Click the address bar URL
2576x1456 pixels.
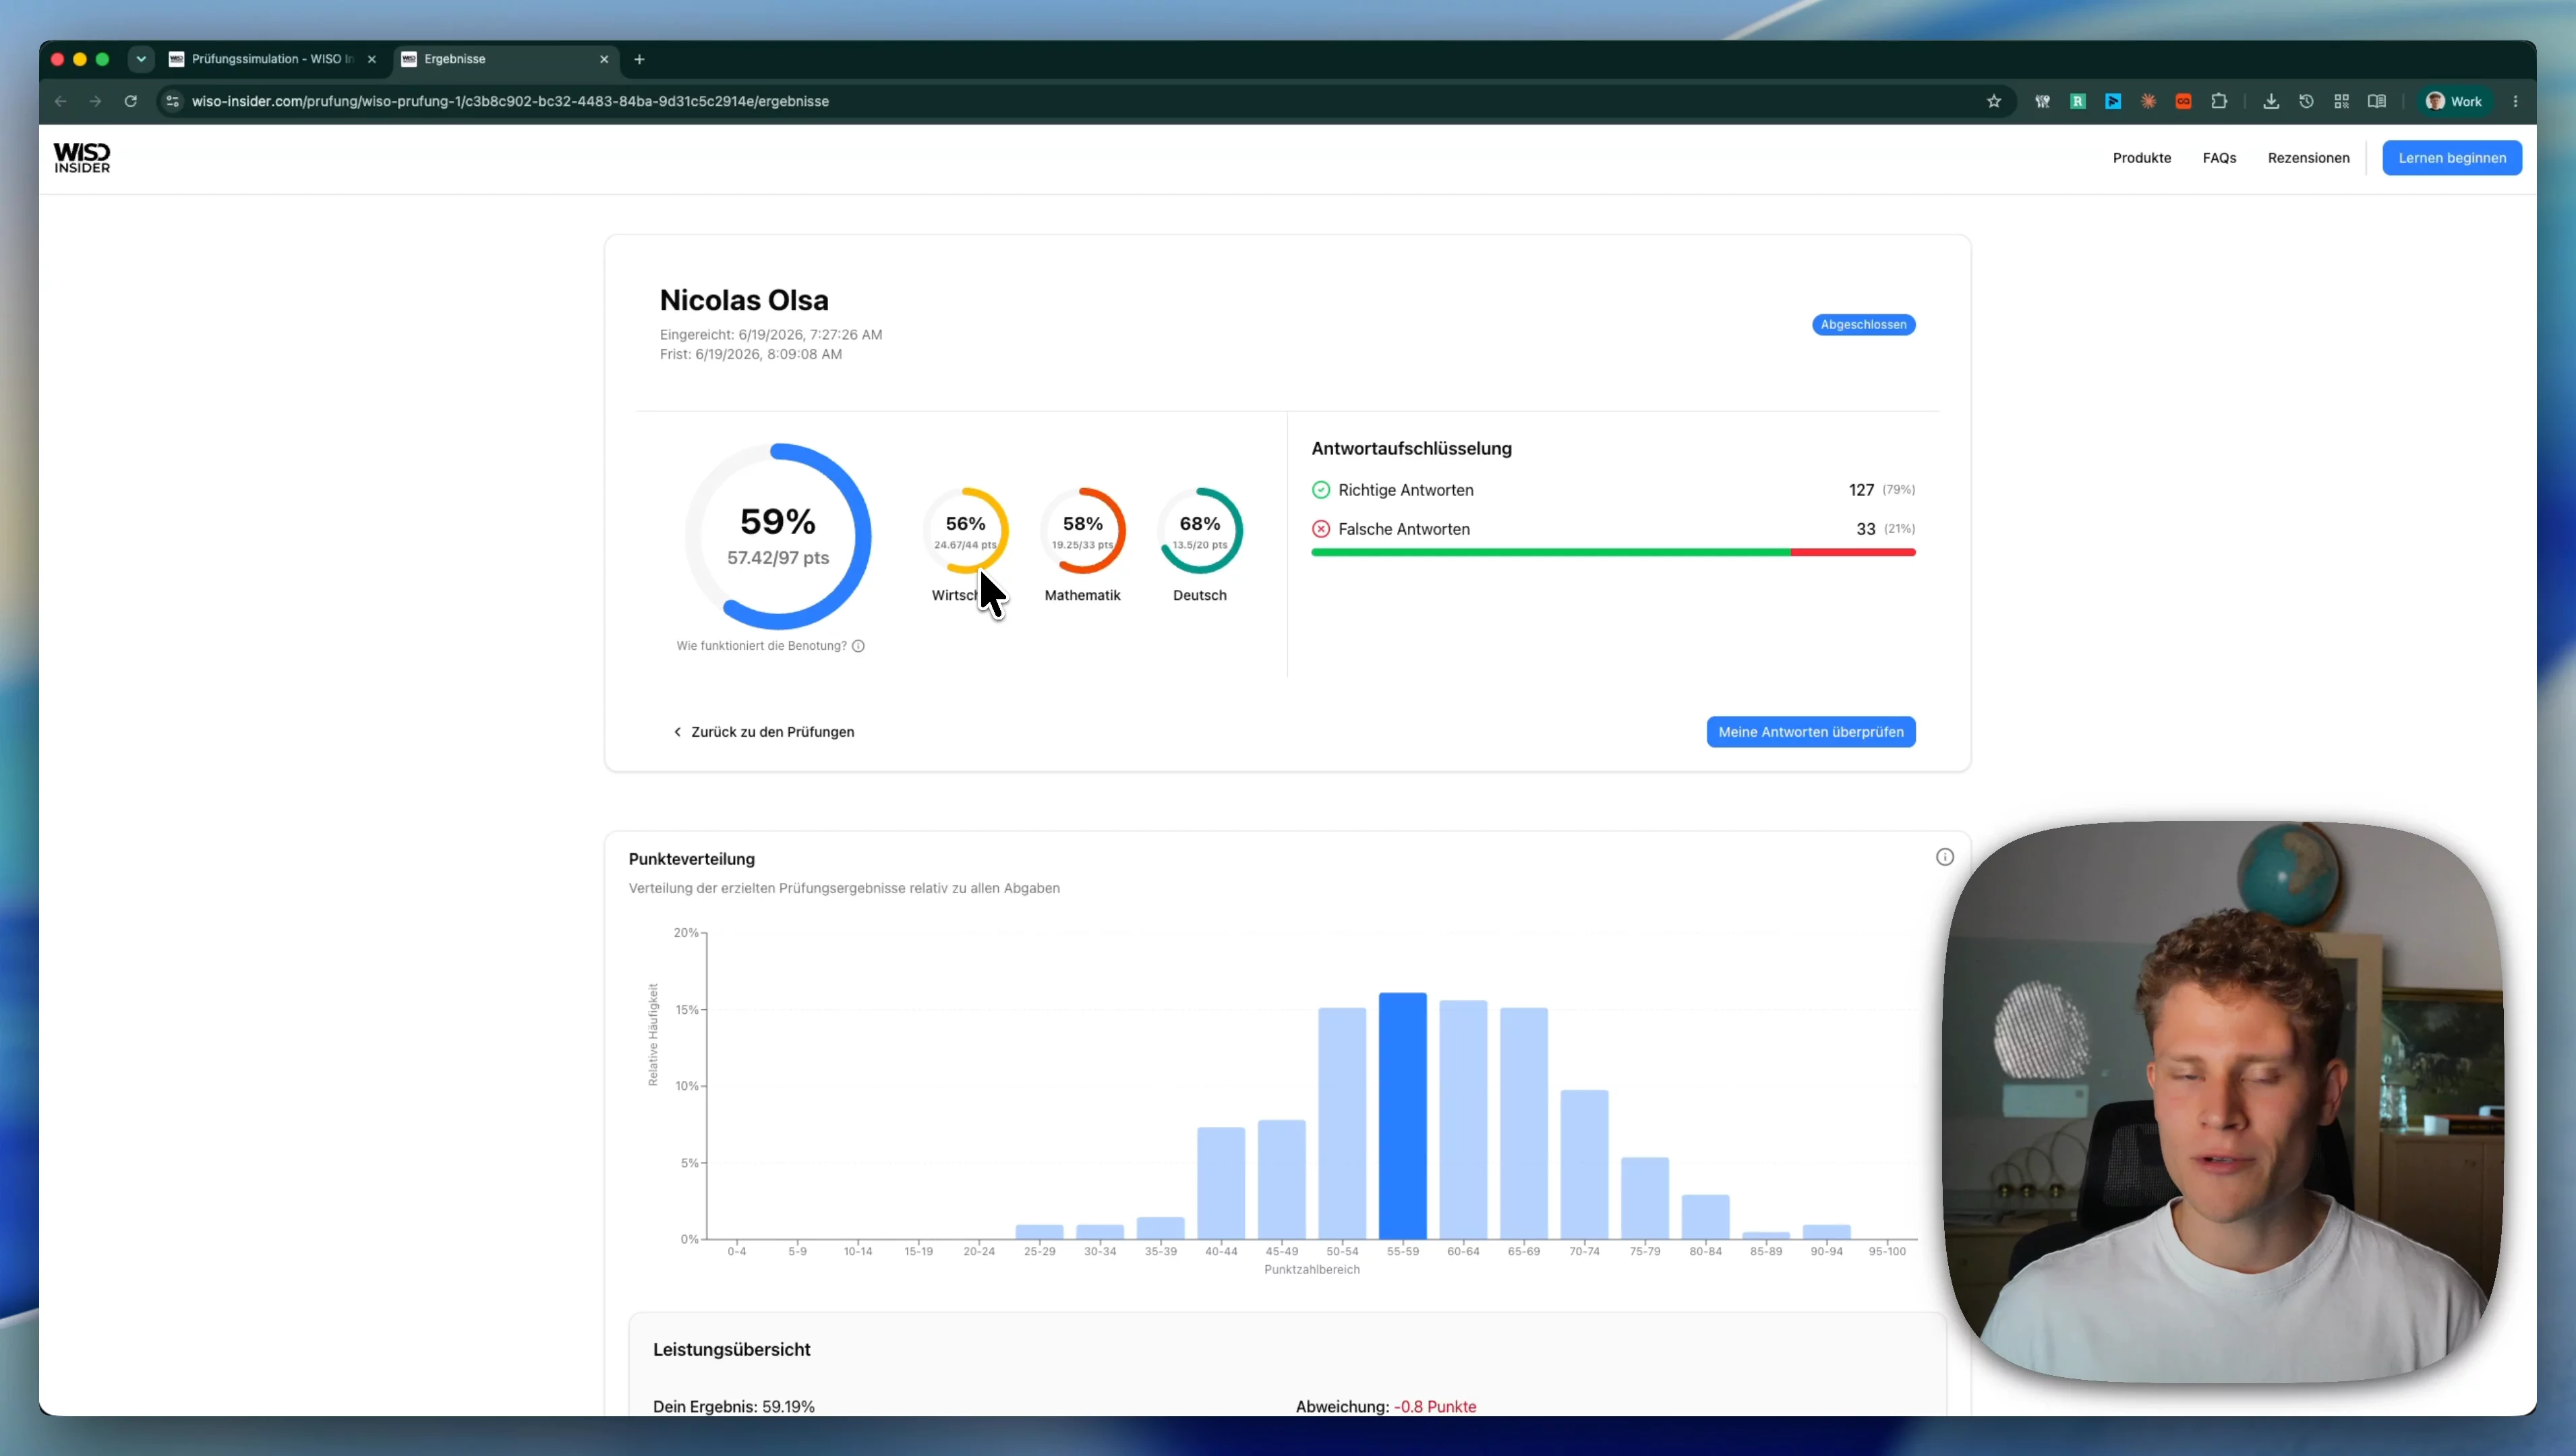pos(510,101)
